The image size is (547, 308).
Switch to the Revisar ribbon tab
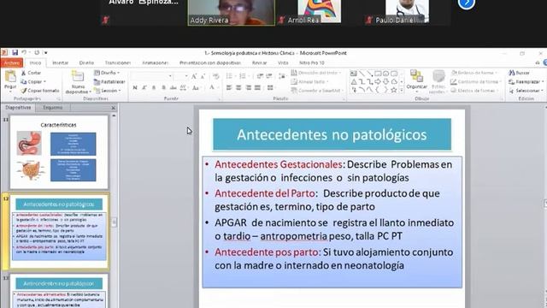click(259, 62)
